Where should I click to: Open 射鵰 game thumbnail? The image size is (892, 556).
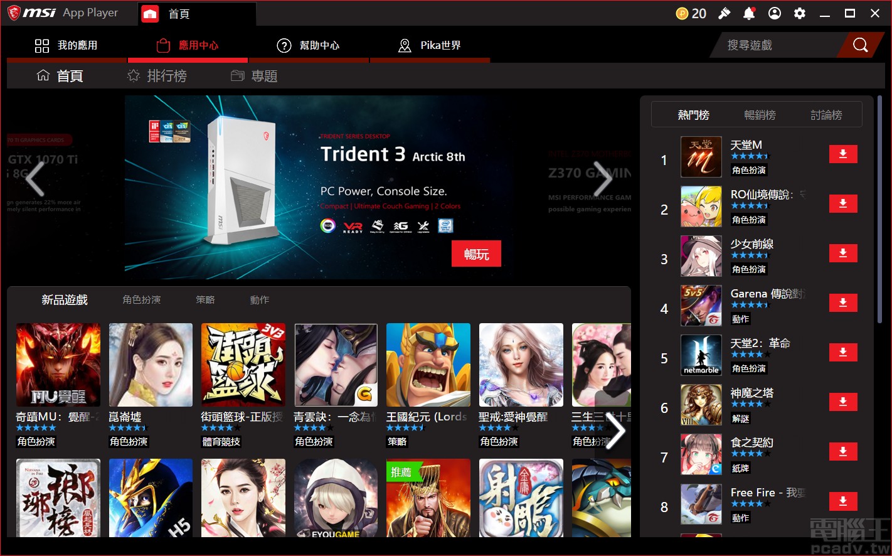pos(521,498)
